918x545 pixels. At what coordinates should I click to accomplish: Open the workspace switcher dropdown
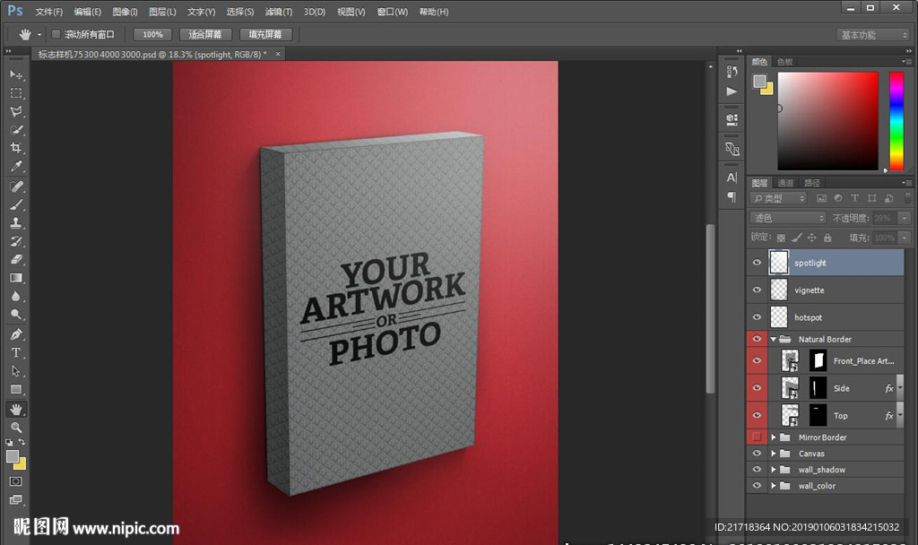[873, 35]
